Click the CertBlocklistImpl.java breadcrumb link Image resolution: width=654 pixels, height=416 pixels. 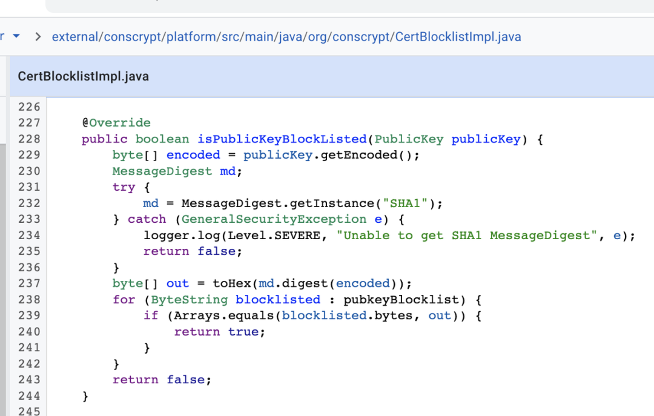click(458, 37)
